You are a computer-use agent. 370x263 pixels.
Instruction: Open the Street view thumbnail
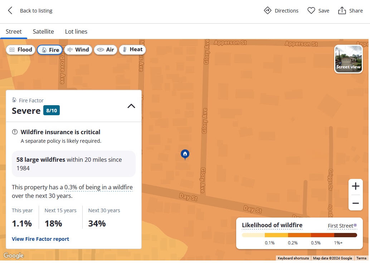pos(348,59)
